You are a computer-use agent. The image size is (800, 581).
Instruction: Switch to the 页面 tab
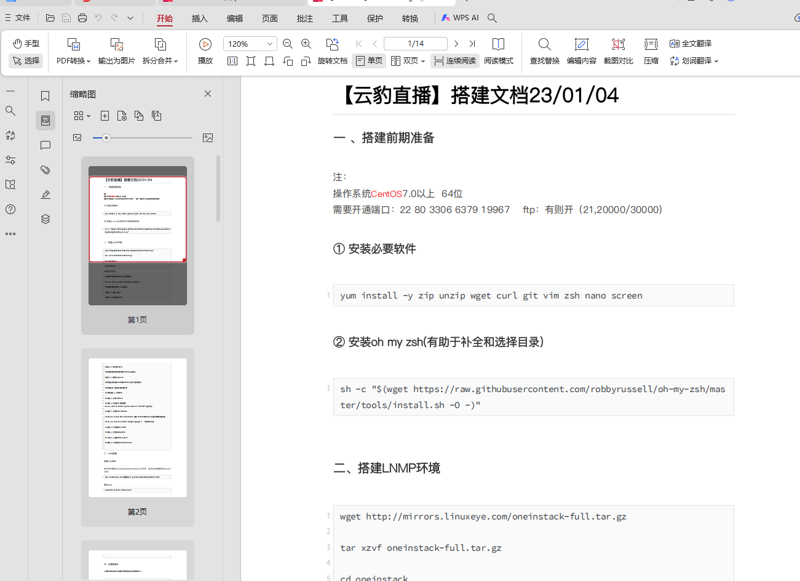270,18
